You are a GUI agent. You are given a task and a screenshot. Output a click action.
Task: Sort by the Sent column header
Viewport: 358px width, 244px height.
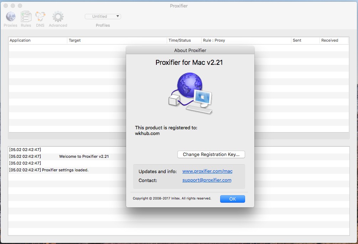click(x=305, y=40)
